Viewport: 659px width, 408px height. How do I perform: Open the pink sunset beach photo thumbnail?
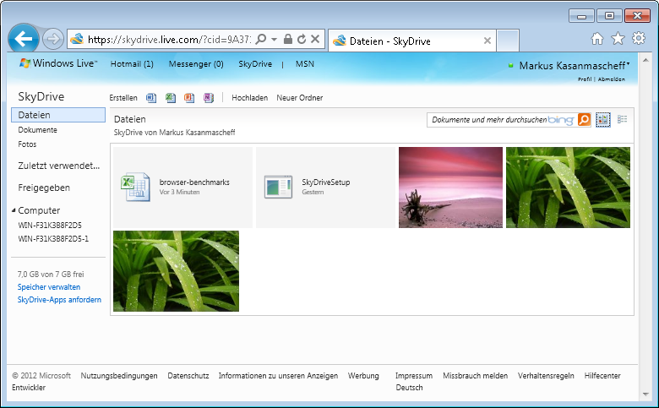point(450,187)
